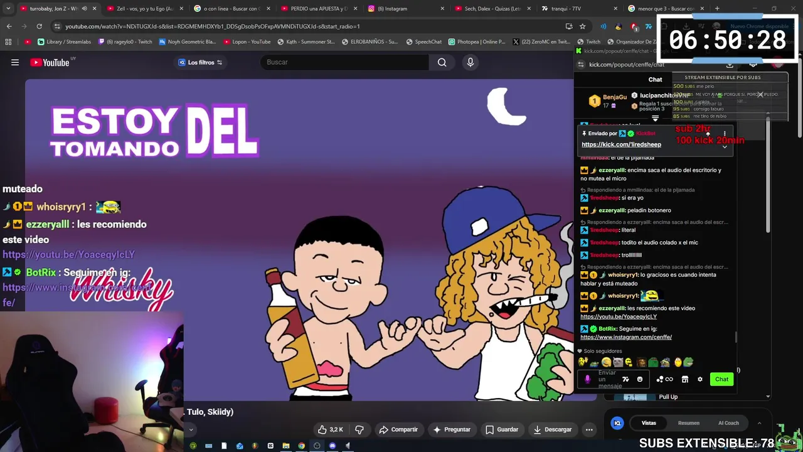The width and height of the screenshot is (803, 452).
Task: Open the Chrome apps grid in bookmarks bar
Action: [x=8, y=41]
